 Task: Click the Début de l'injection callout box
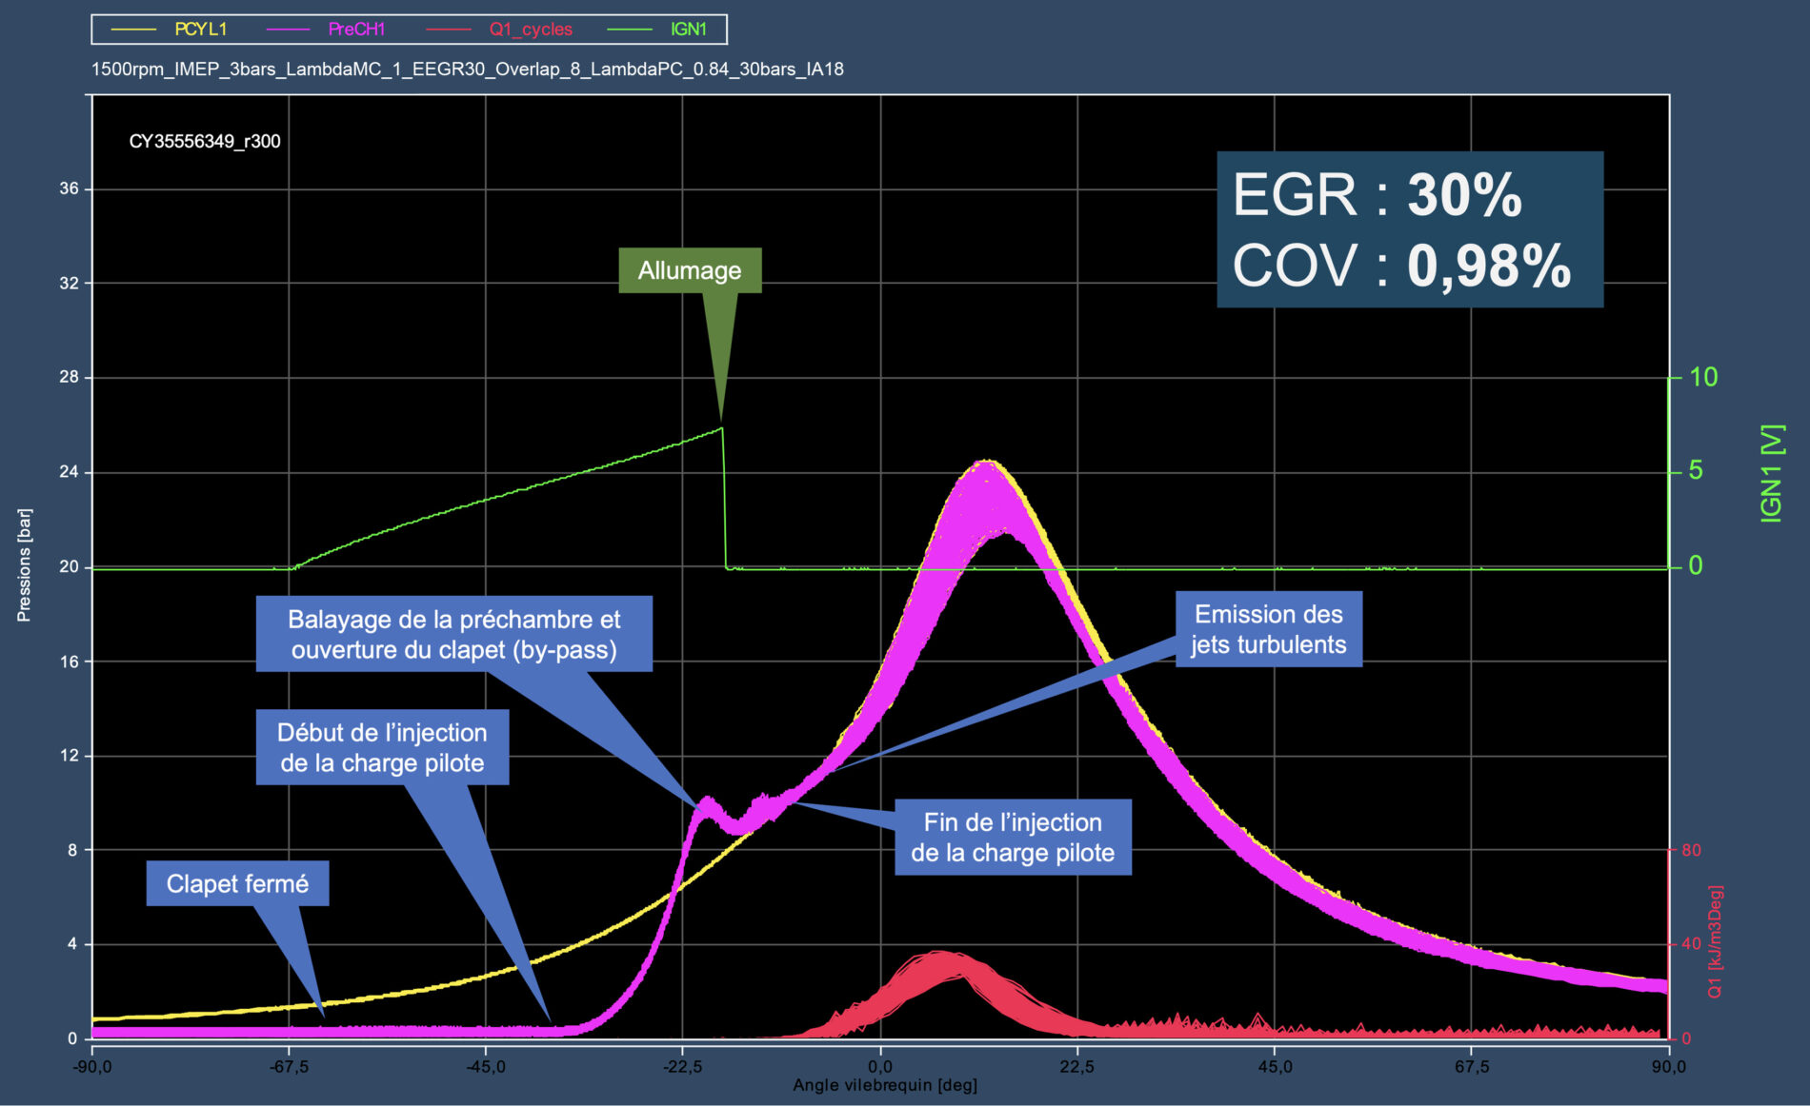pos(382,747)
